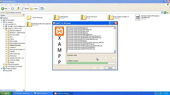Open the Favorites menu in Explorer
Image resolution: width=170 pixels, height=95 pixels.
(17, 5)
